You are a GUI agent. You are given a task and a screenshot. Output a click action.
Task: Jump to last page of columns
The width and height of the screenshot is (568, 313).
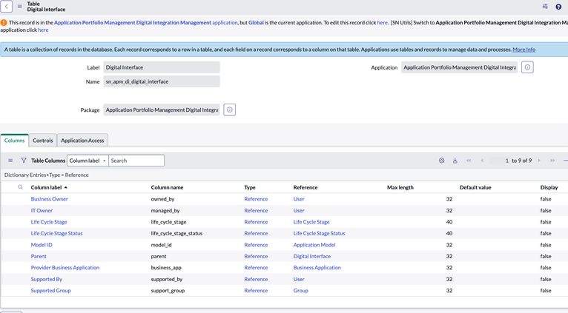[552, 161]
